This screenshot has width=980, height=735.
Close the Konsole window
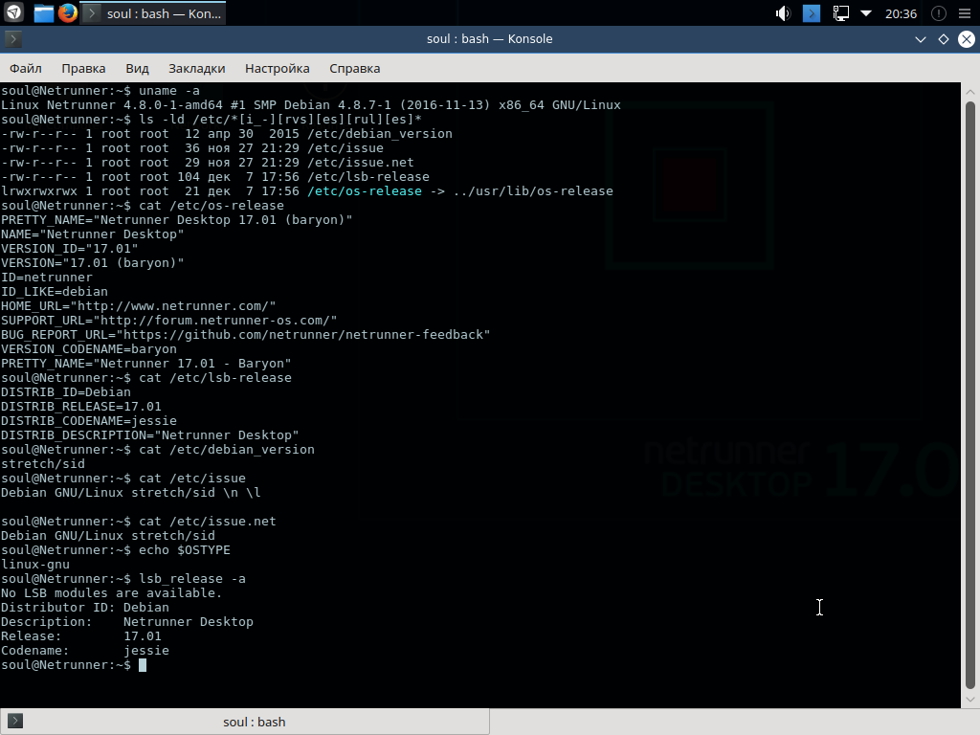967,39
